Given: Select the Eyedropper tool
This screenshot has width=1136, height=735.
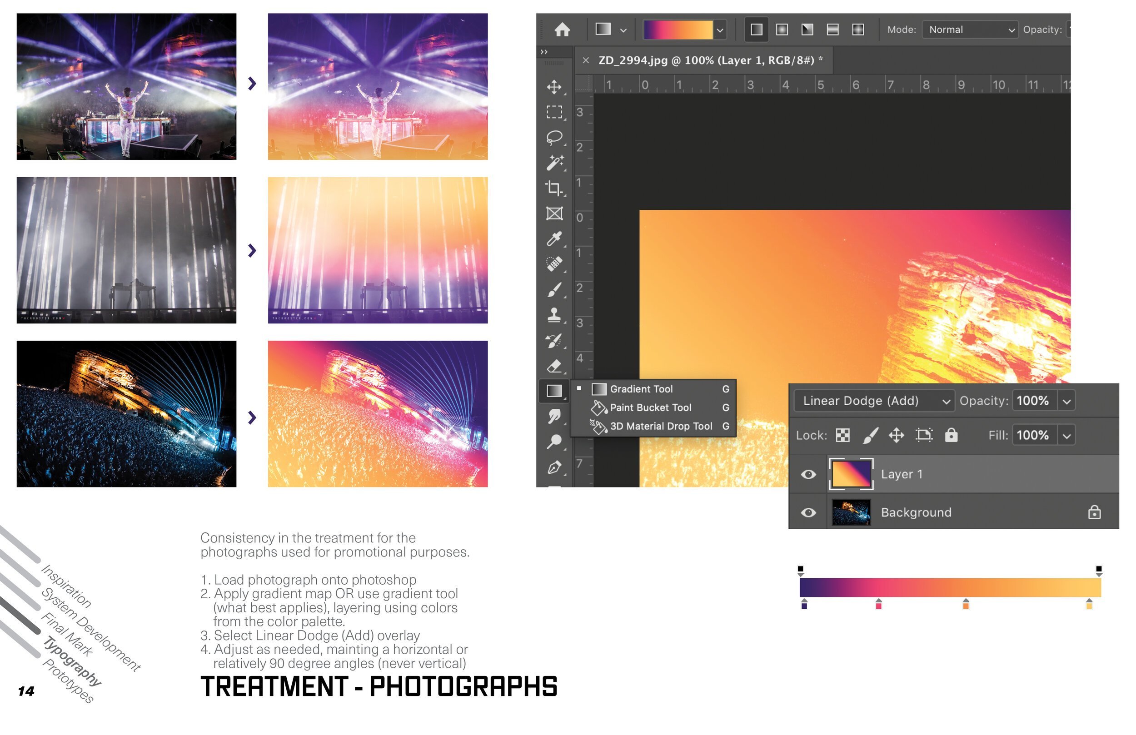Looking at the screenshot, I should pos(553,238).
